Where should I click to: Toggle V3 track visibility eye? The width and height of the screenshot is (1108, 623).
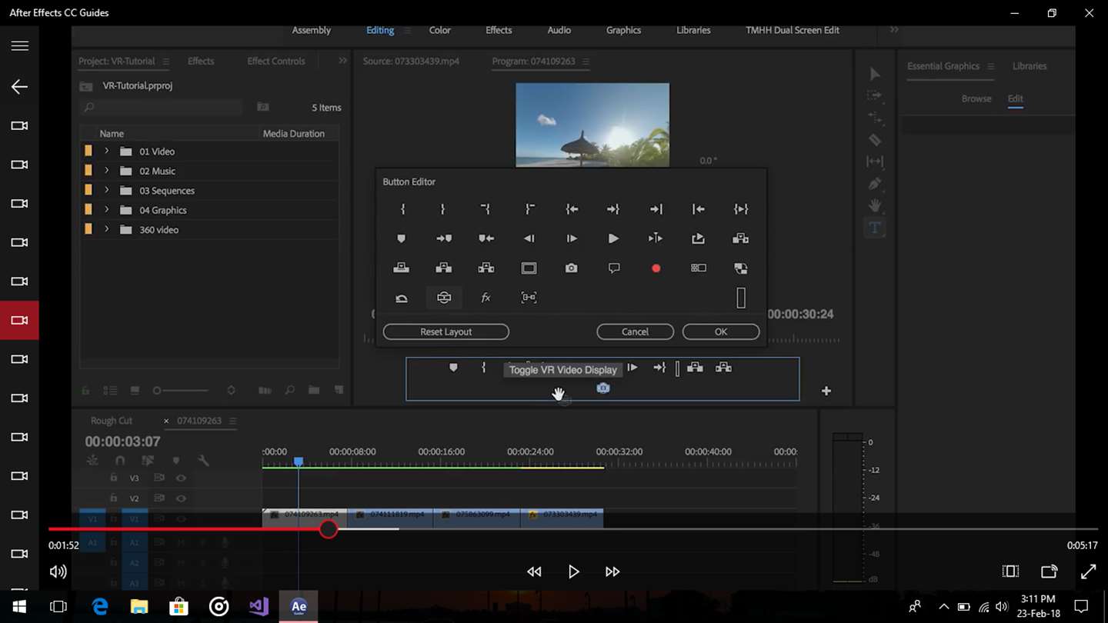(x=181, y=478)
